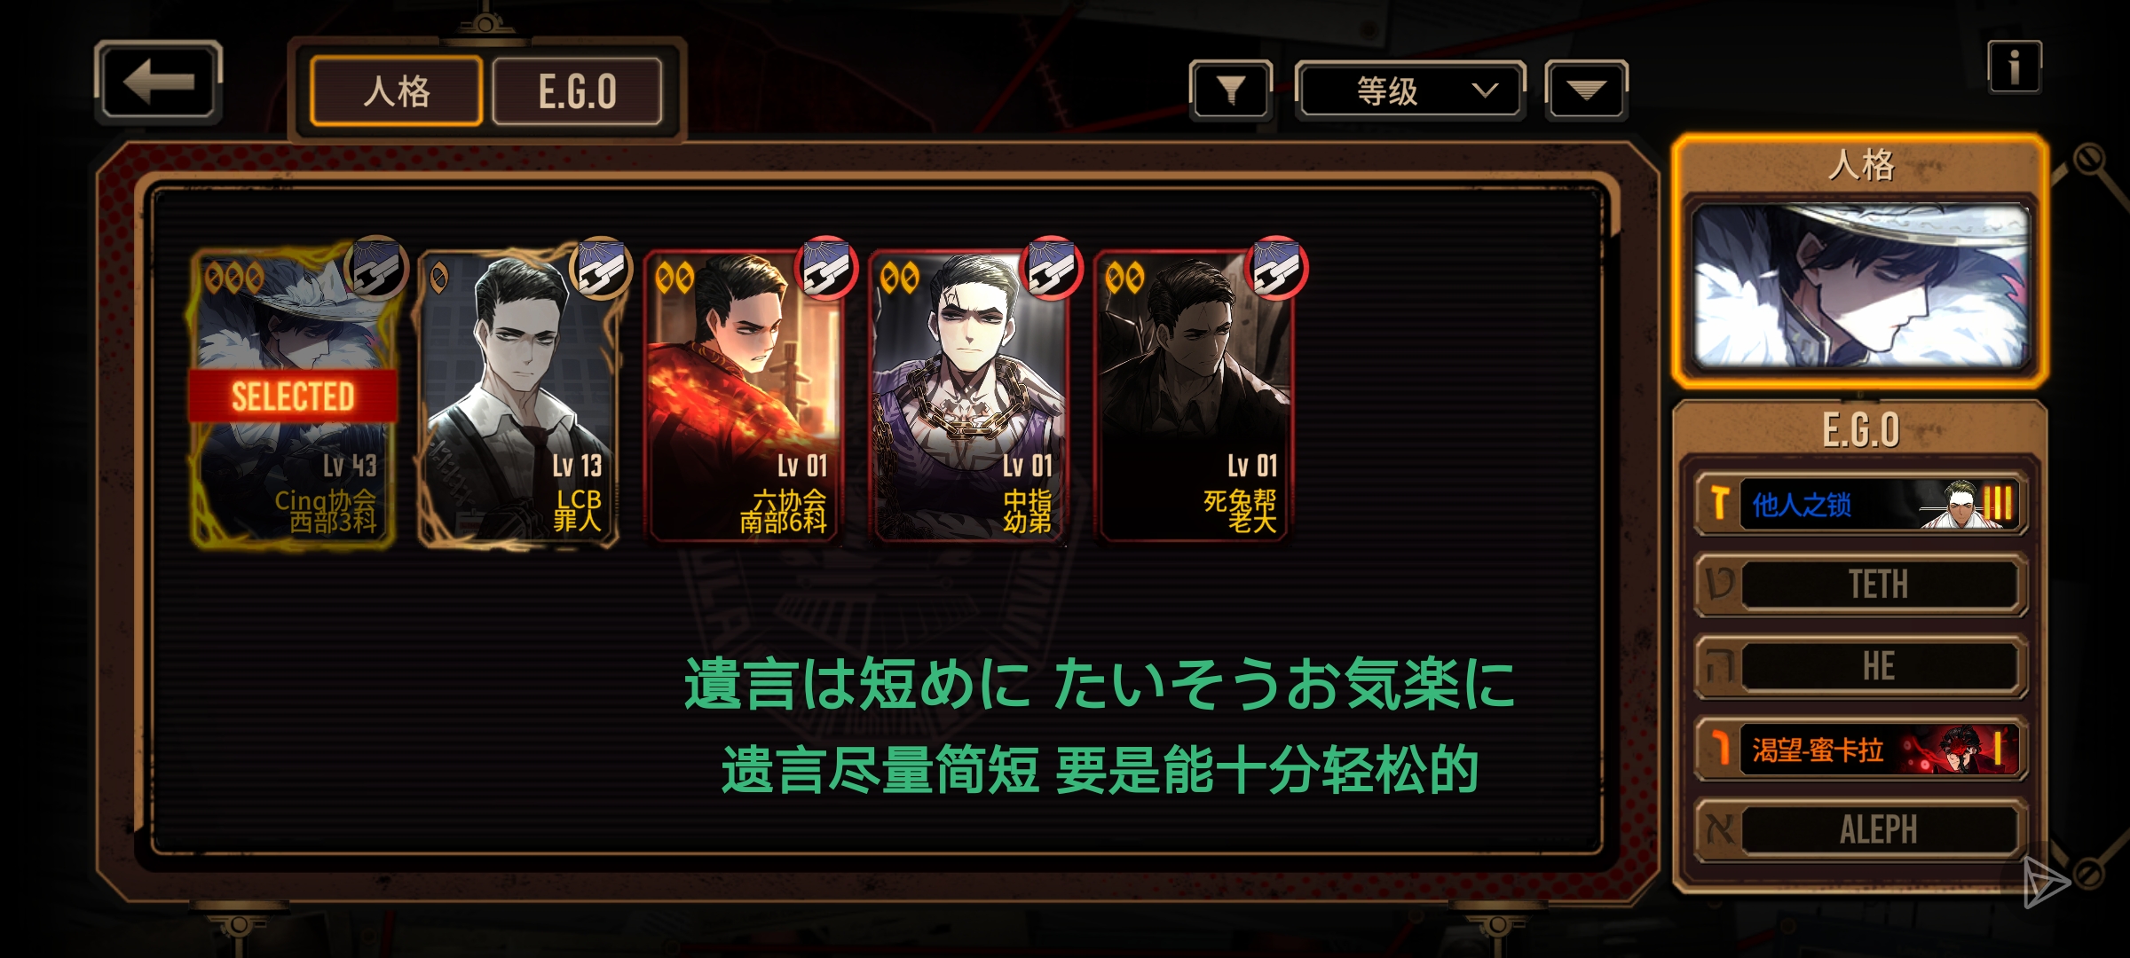
Task: Click the WAW letter icon beside 渴望-蜜卡拉
Action: pos(1720,749)
